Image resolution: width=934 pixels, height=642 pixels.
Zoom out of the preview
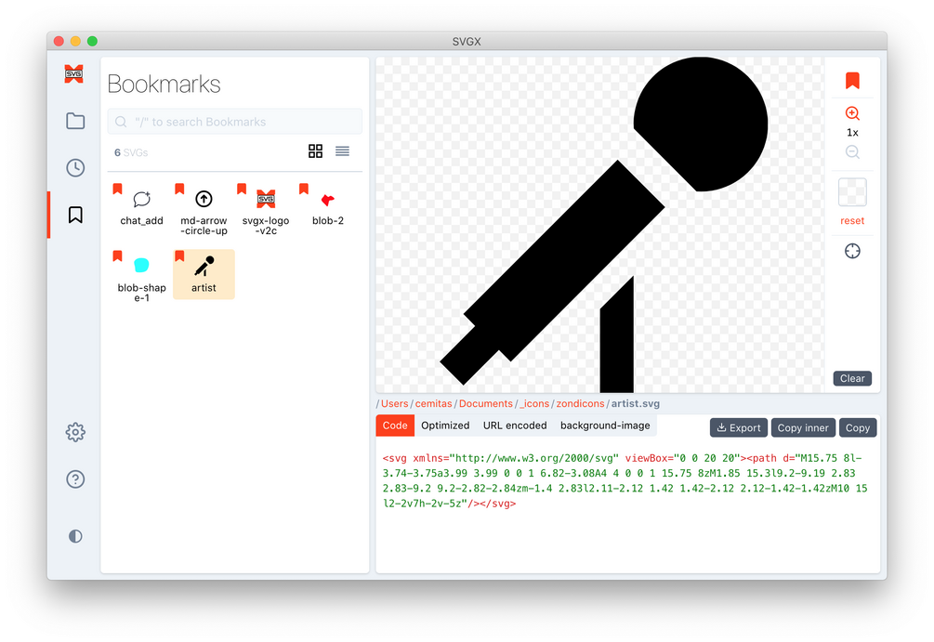click(852, 151)
